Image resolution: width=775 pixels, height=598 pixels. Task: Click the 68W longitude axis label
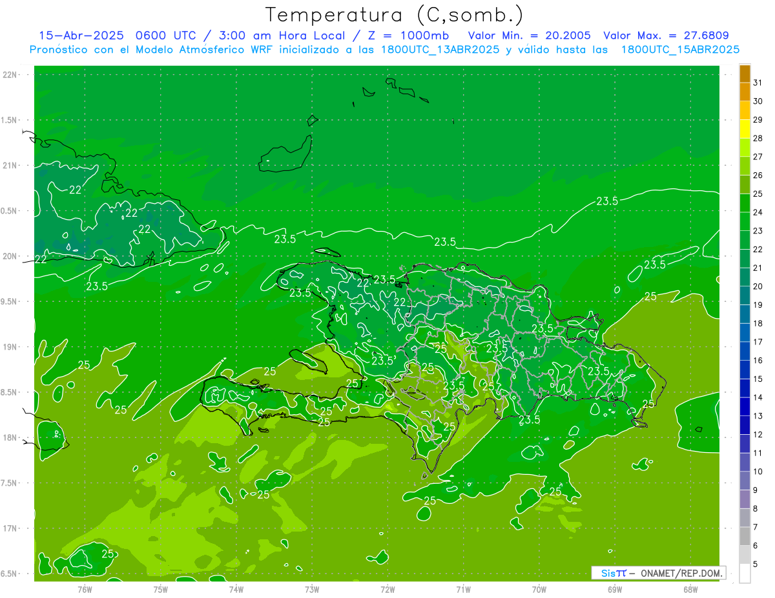point(690,589)
